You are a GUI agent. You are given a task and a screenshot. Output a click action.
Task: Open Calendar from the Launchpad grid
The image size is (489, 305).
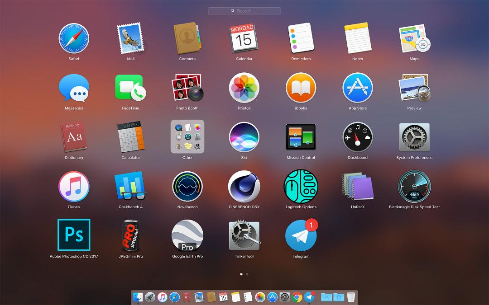[244, 38]
